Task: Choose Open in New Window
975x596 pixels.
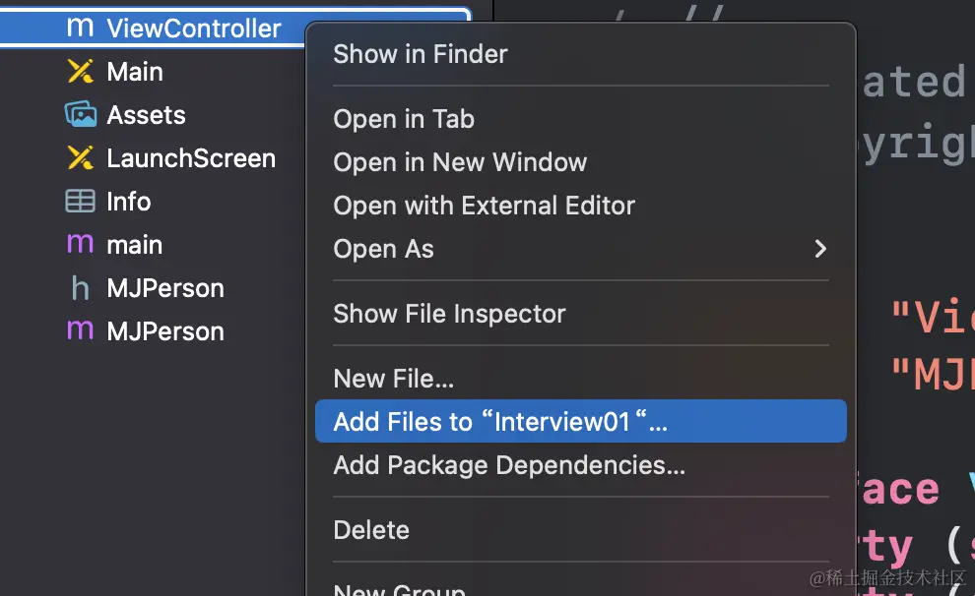Action: click(460, 162)
